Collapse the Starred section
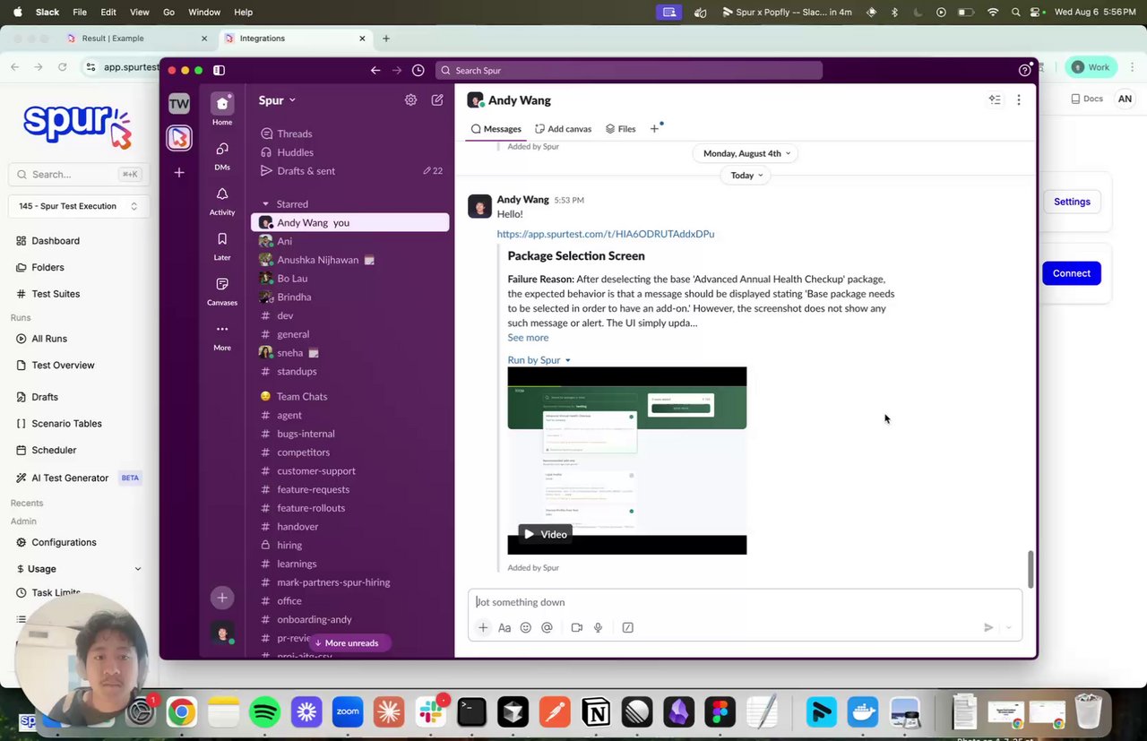The width and height of the screenshot is (1147, 741). [x=265, y=204]
